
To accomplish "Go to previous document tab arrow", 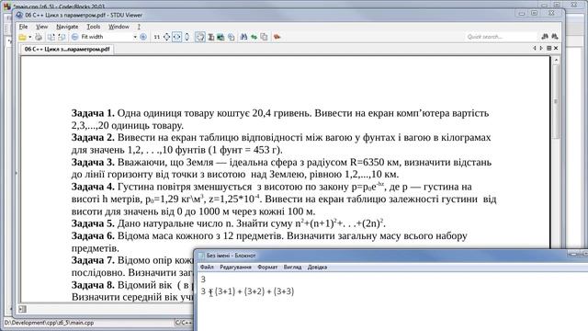I will point(535,48).
